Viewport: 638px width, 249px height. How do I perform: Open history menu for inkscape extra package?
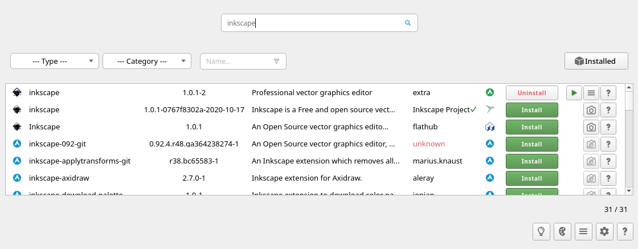point(591,93)
